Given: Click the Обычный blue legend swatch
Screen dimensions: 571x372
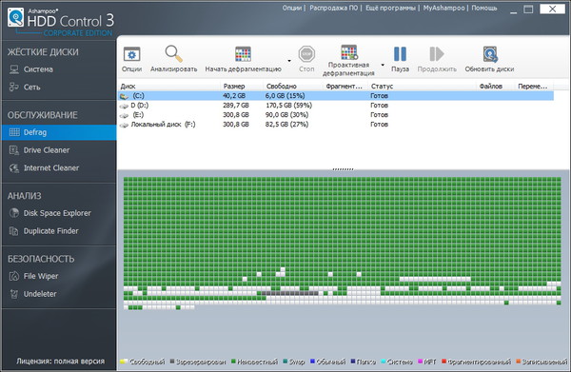Looking at the screenshot, I should tap(312, 362).
